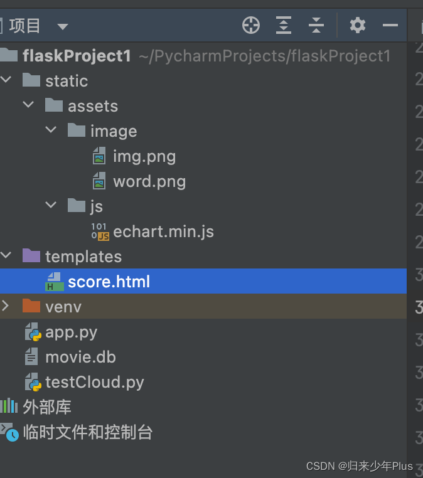Collapse the assets folder chevron
Screen dimensions: 423x478
pos(28,105)
